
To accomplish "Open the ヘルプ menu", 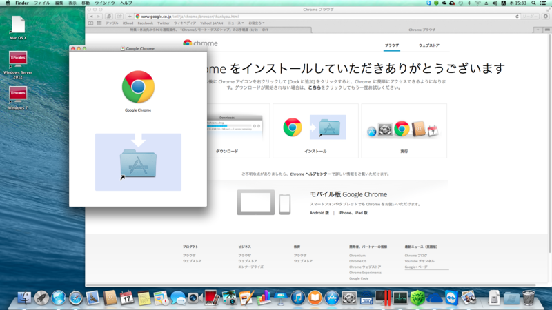I will pos(126,3).
